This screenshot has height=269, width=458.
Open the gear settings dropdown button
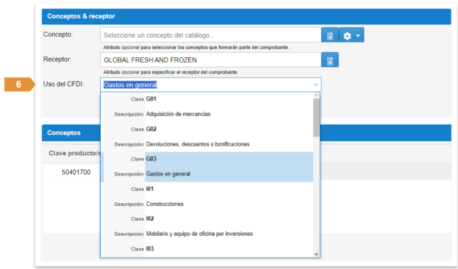tap(351, 36)
